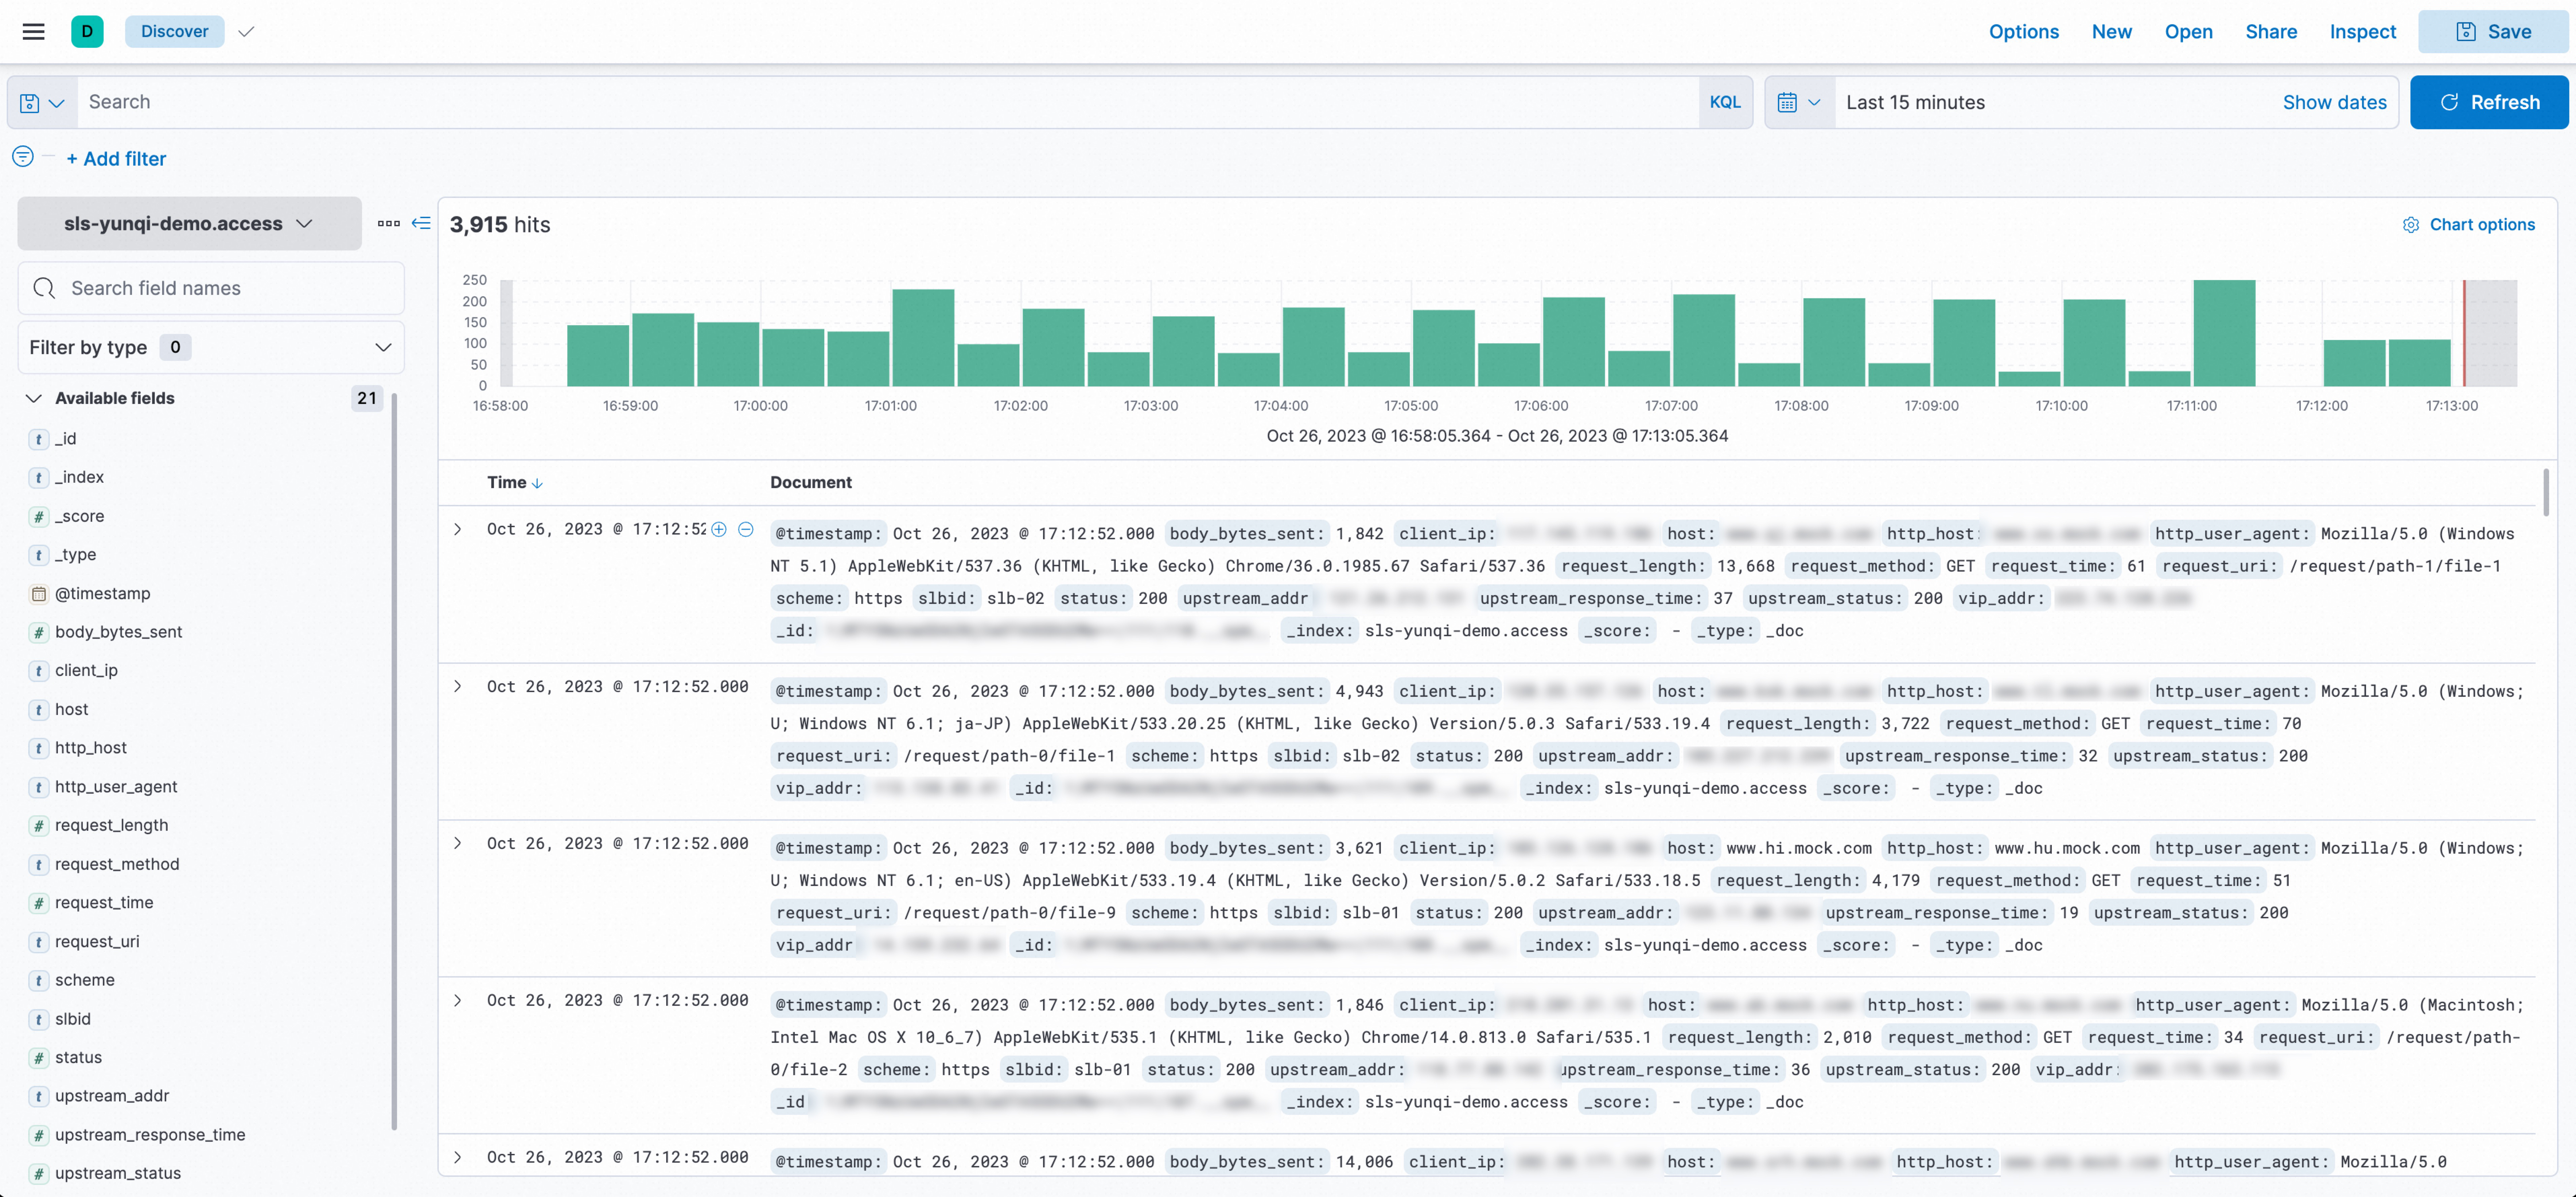This screenshot has width=2576, height=1197.
Task: Click the filter-for-value plus icon
Action: pyautogui.click(x=719, y=529)
